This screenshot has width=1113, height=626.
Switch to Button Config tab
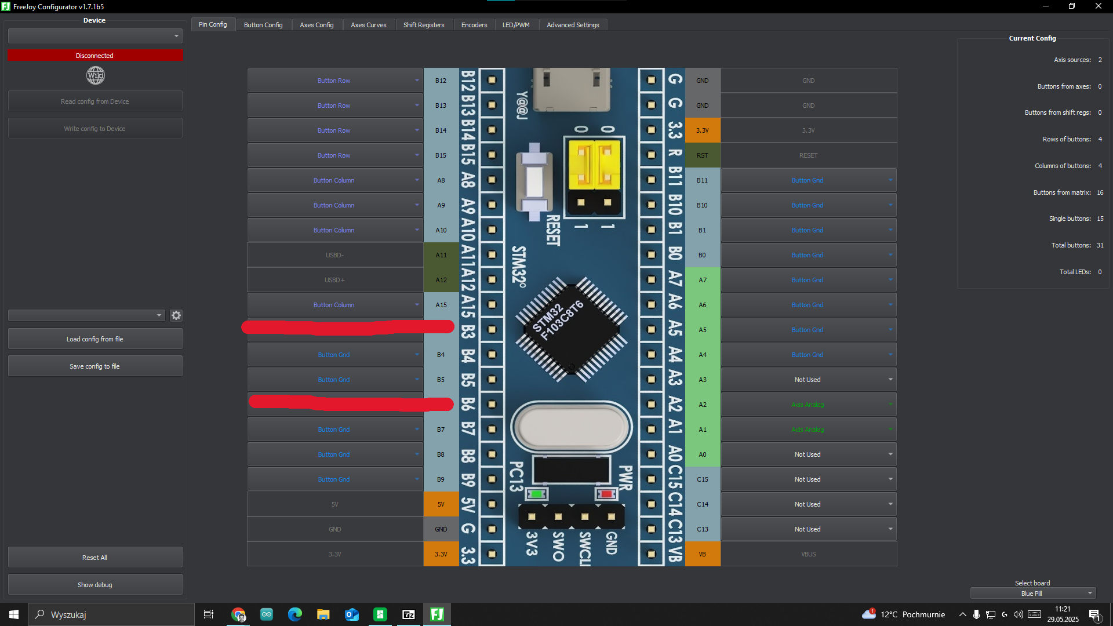tap(263, 25)
